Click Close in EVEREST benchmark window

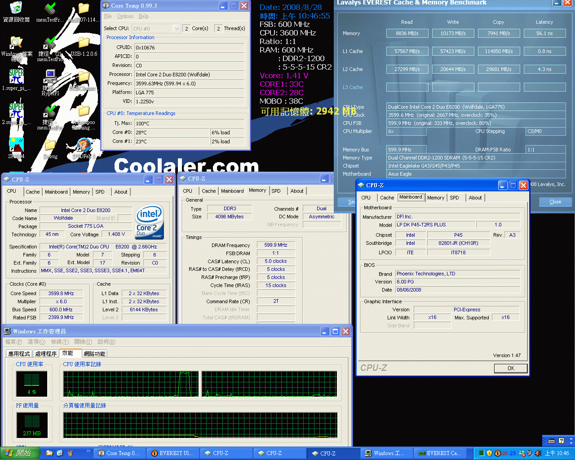pos(555,202)
